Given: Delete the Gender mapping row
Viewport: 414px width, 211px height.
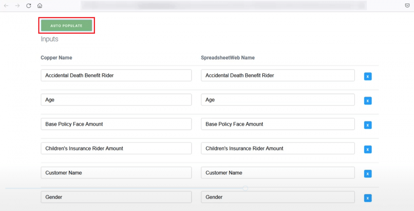Looking at the screenshot, I should pos(368,198).
